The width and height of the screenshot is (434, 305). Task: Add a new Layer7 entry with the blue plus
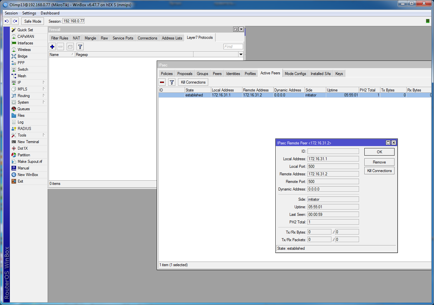coord(52,47)
